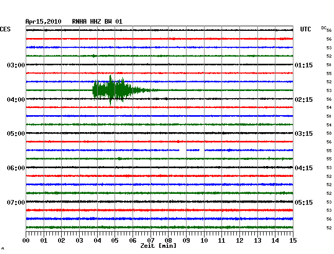Click the Apr15,2010 date in the header
334x254 pixels.
coord(44,21)
